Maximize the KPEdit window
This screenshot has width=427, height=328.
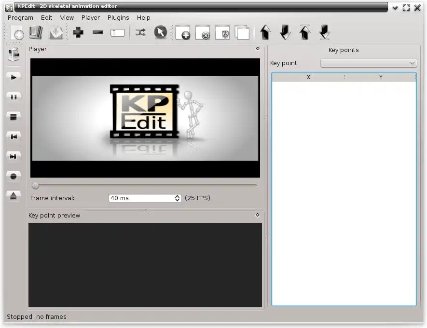click(406, 8)
